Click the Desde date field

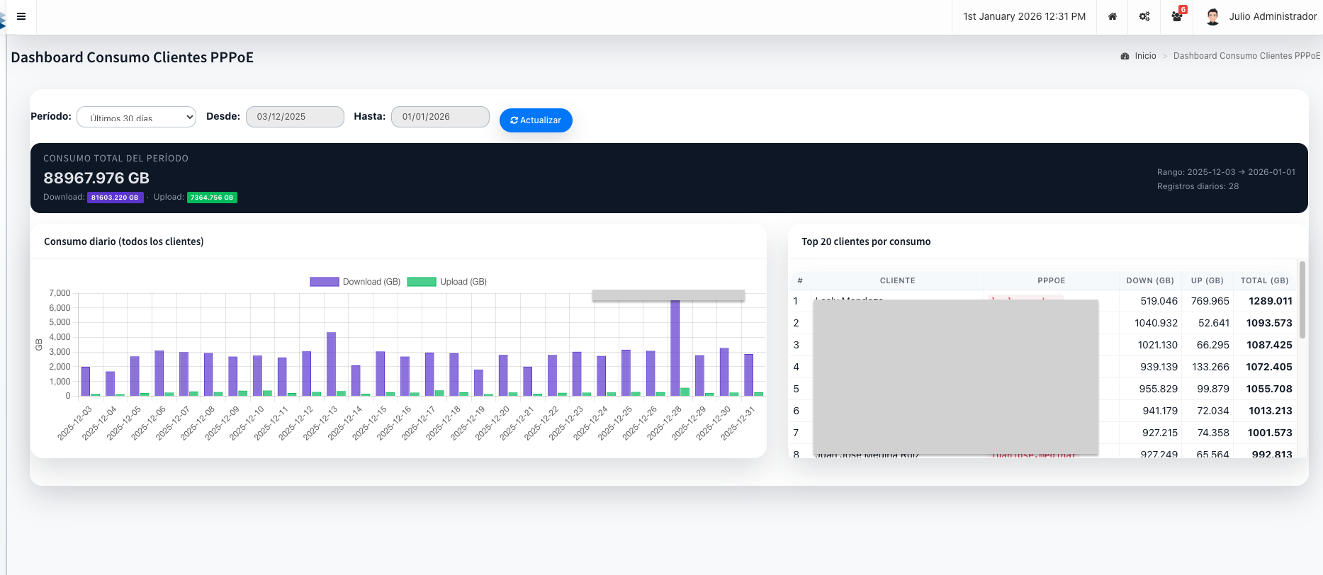(x=295, y=117)
